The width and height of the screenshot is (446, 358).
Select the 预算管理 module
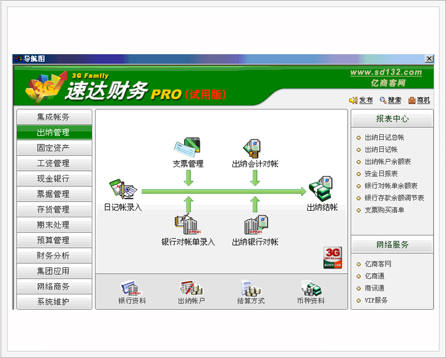pyautogui.click(x=54, y=240)
